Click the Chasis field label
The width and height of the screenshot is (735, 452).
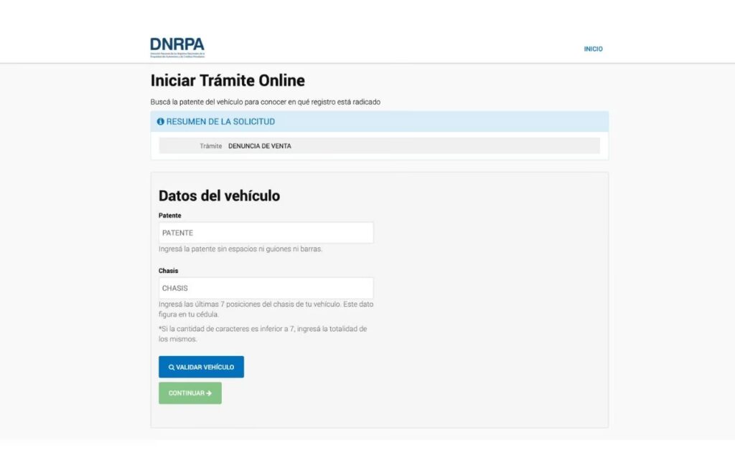pyautogui.click(x=168, y=271)
